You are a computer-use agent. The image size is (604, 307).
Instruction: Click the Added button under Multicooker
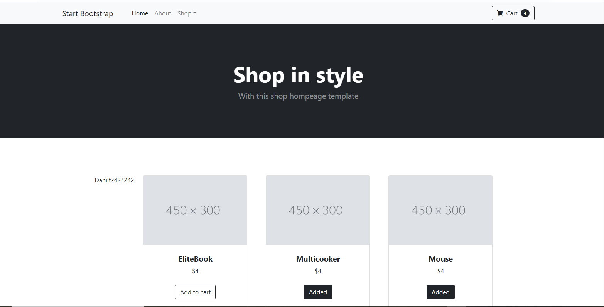pos(317,292)
